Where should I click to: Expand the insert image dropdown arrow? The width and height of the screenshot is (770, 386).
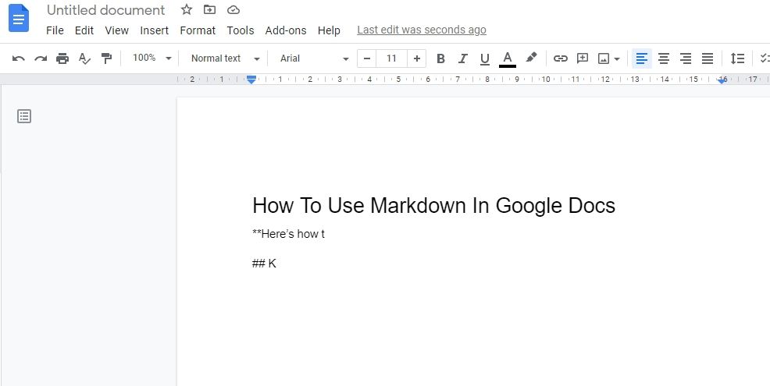pyautogui.click(x=617, y=59)
